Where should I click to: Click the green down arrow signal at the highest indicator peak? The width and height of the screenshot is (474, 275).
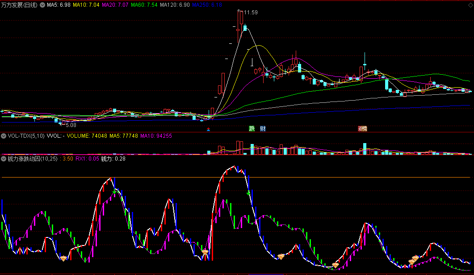click(248, 194)
